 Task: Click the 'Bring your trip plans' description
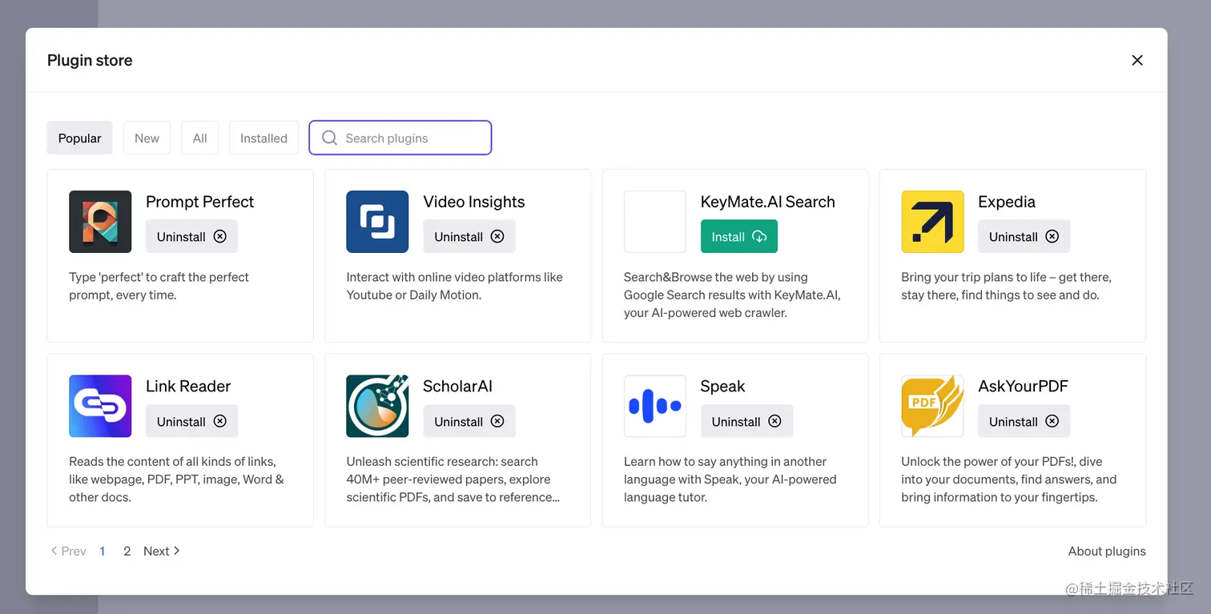point(1006,286)
